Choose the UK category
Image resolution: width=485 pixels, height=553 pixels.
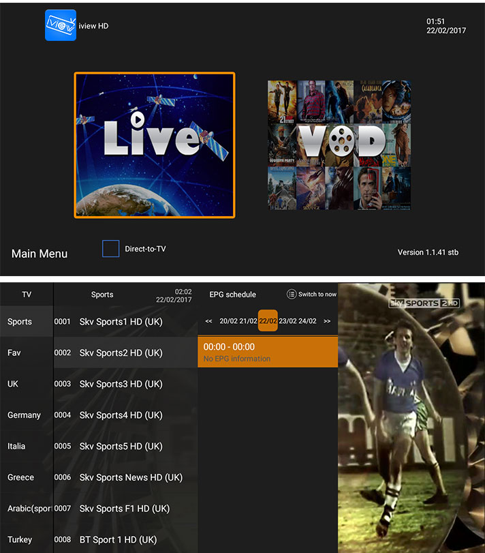(27, 384)
